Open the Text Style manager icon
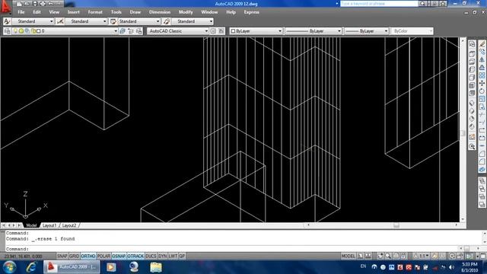487x274 pixels. (7, 21)
